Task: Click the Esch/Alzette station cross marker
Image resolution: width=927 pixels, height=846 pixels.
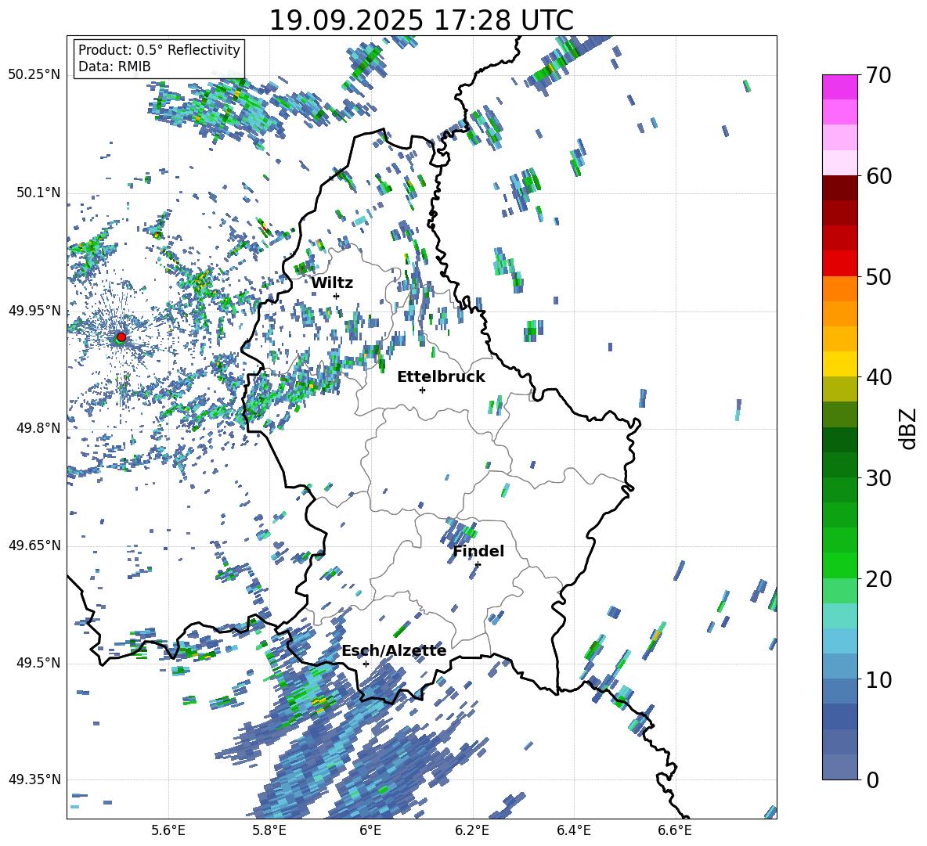Action: click(x=366, y=664)
